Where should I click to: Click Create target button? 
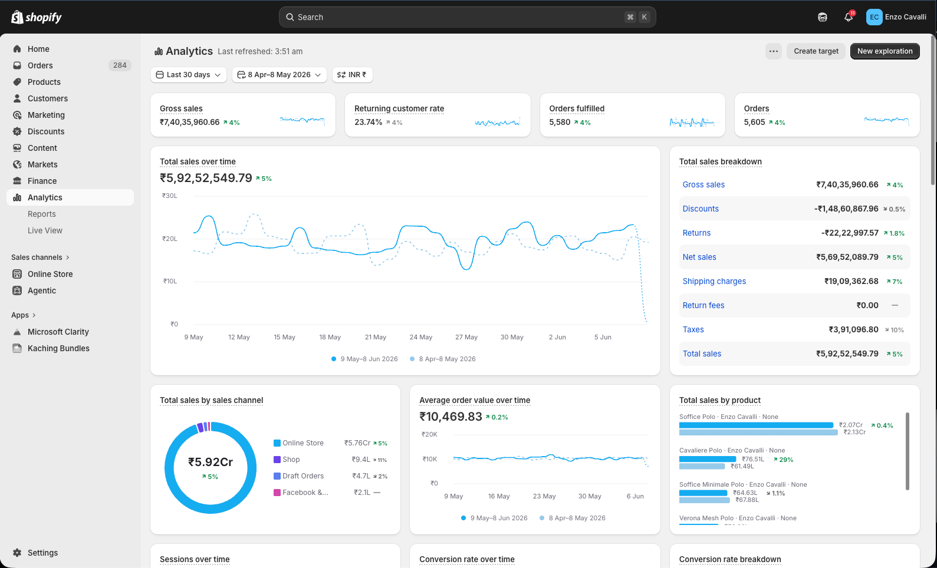coord(816,51)
